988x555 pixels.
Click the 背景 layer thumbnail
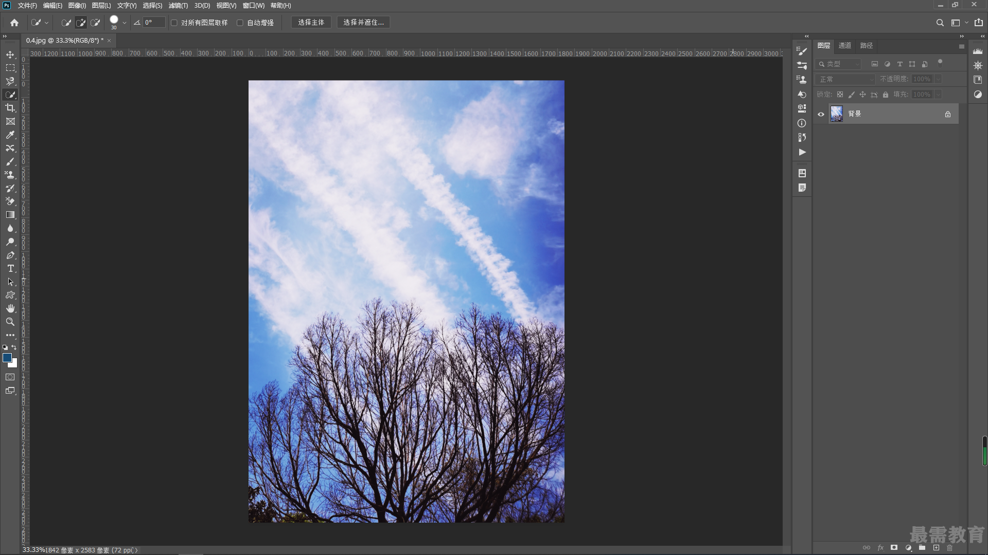point(837,114)
